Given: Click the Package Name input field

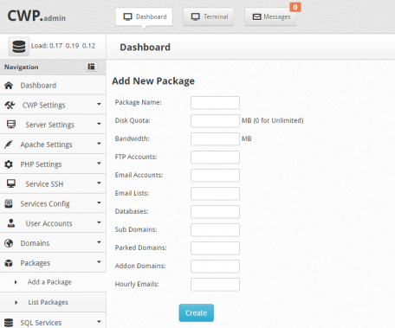Looking at the screenshot, I should [x=215, y=103].
